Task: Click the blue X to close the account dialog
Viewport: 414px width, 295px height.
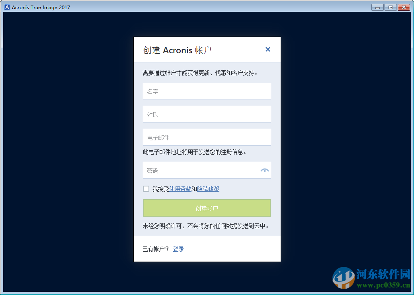Action: pos(268,49)
